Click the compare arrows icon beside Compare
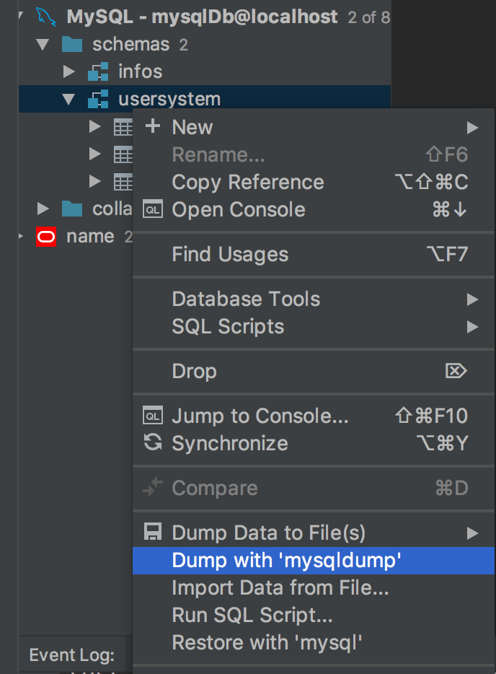 click(x=152, y=487)
